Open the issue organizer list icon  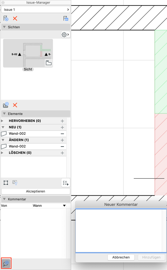(x=66, y=18)
